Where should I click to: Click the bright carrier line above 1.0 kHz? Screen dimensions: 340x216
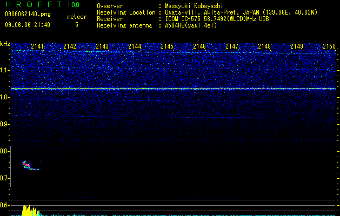tap(173, 89)
